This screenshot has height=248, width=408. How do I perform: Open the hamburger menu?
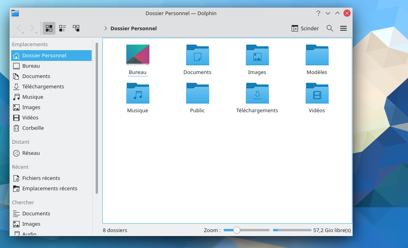(x=343, y=28)
